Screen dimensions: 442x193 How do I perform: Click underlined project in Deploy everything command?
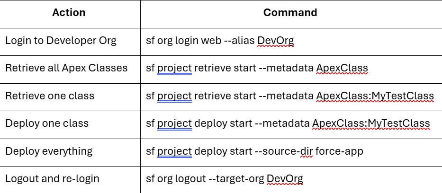(174, 151)
